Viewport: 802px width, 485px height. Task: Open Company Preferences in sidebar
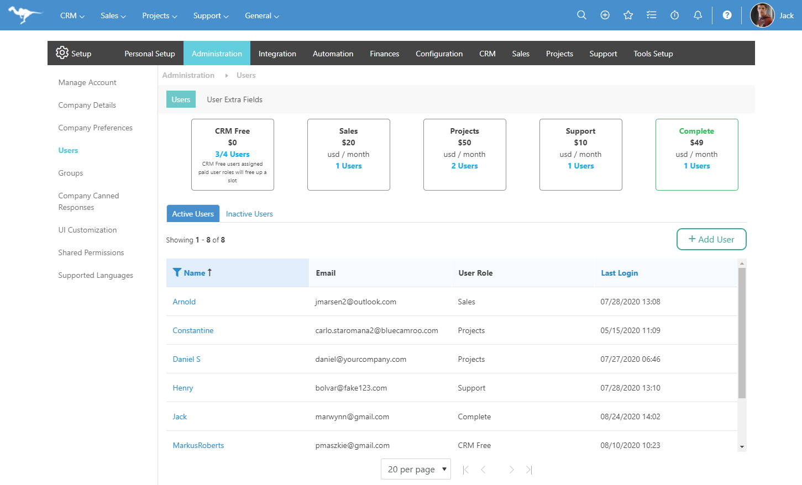96,128
